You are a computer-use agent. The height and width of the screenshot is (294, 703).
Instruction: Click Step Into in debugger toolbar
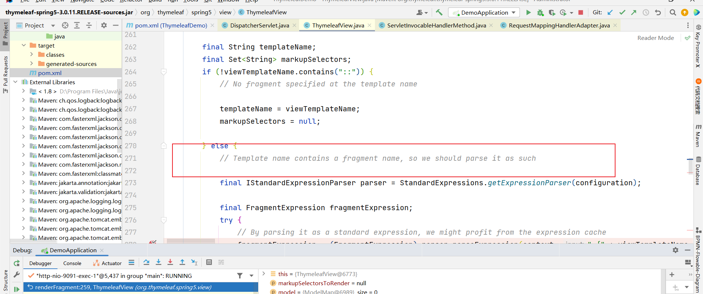point(159,262)
